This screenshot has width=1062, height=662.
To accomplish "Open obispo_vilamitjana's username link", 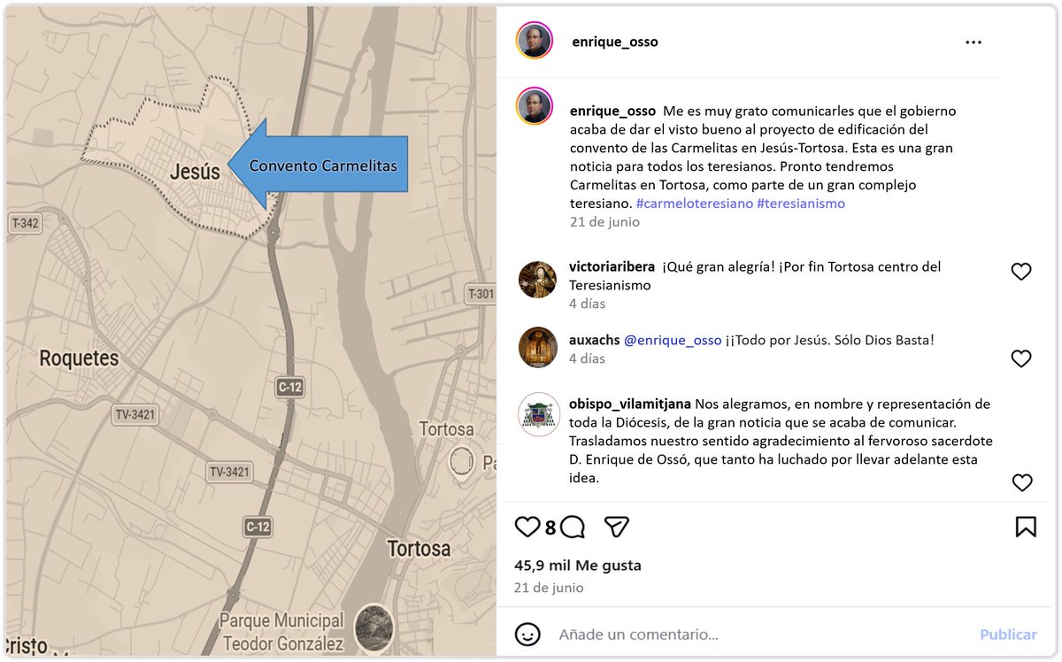I will [x=630, y=404].
